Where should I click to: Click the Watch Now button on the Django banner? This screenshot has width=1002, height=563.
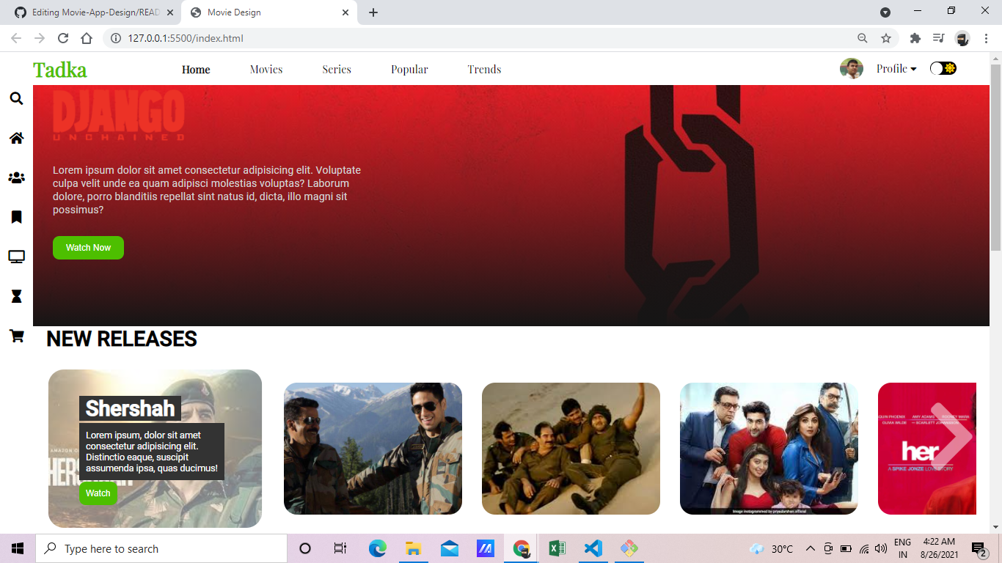click(88, 248)
